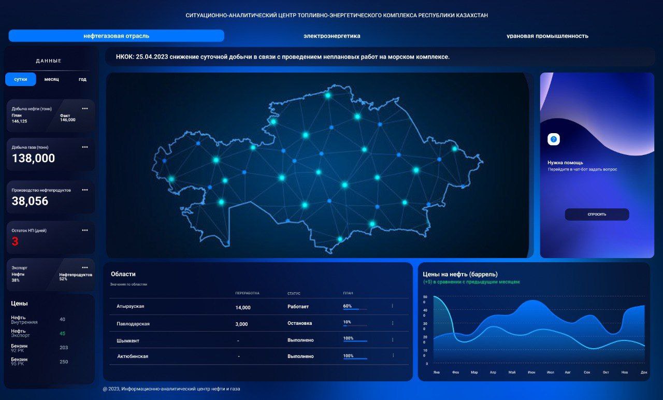Image resolution: width=663 pixels, height=400 pixels.
Task: Click the НКОК news ticker message
Action: (282, 57)
